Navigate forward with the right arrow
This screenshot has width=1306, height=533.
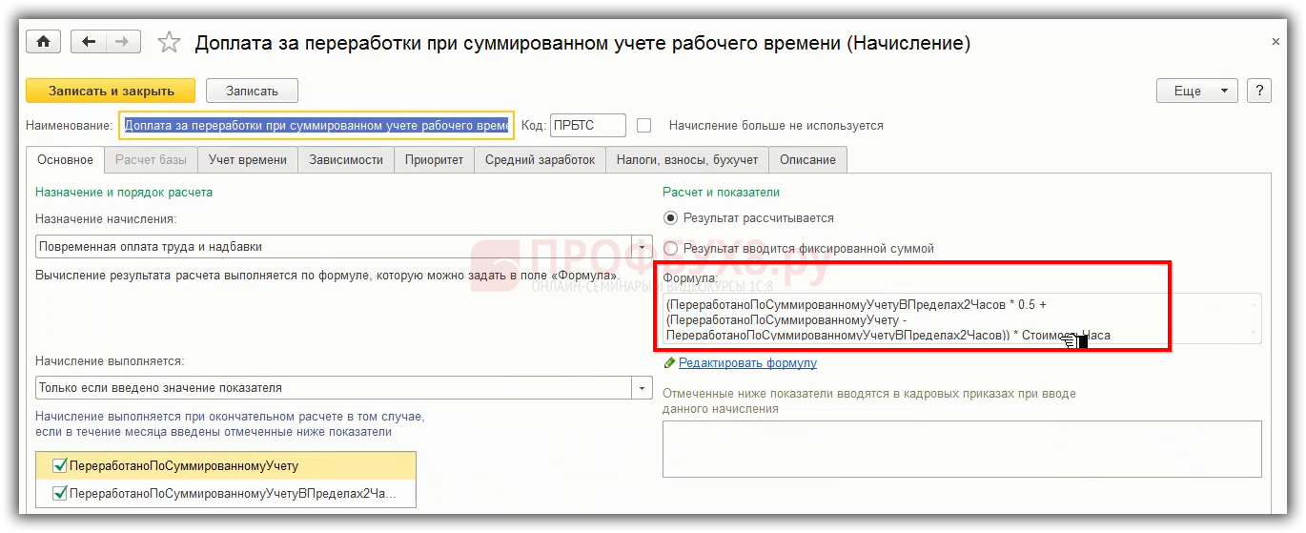tap(123, 42)
